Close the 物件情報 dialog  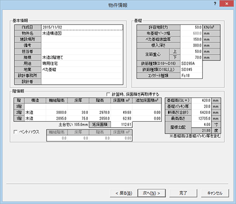pyautogui.click(x=226, y=4)
